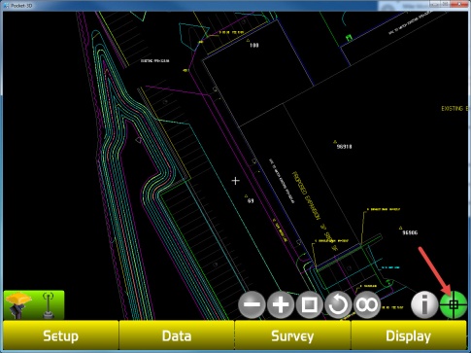
Task: Open the Data menu
Action: [177, 335]
